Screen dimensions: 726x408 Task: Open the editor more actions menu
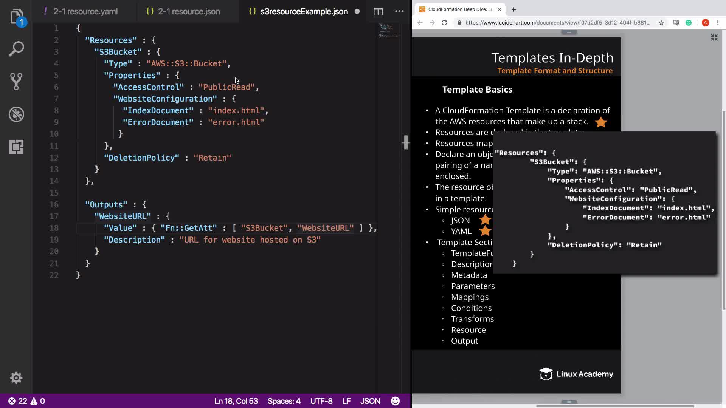click(x=399, y=11)
